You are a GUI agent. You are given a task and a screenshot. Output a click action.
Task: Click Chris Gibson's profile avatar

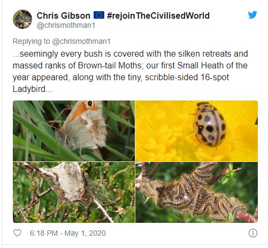click(x=22, y=19)
